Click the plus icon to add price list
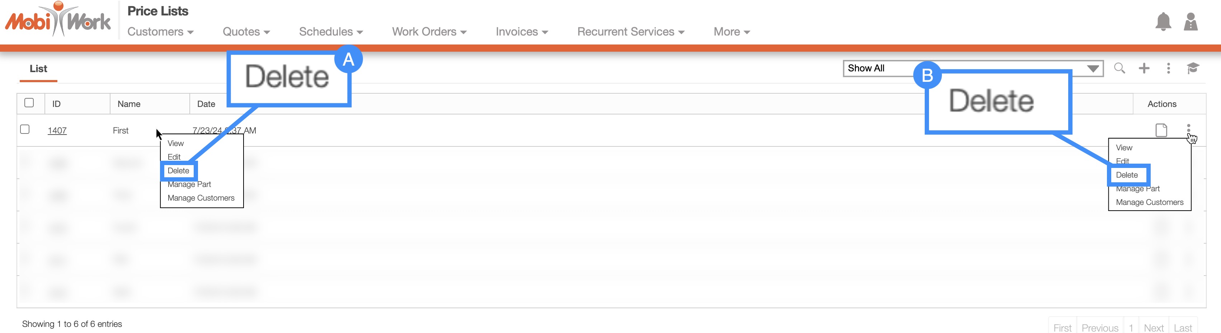Screen dimensions: 1221x333 pyautogui.click(x=1144, y=68)
